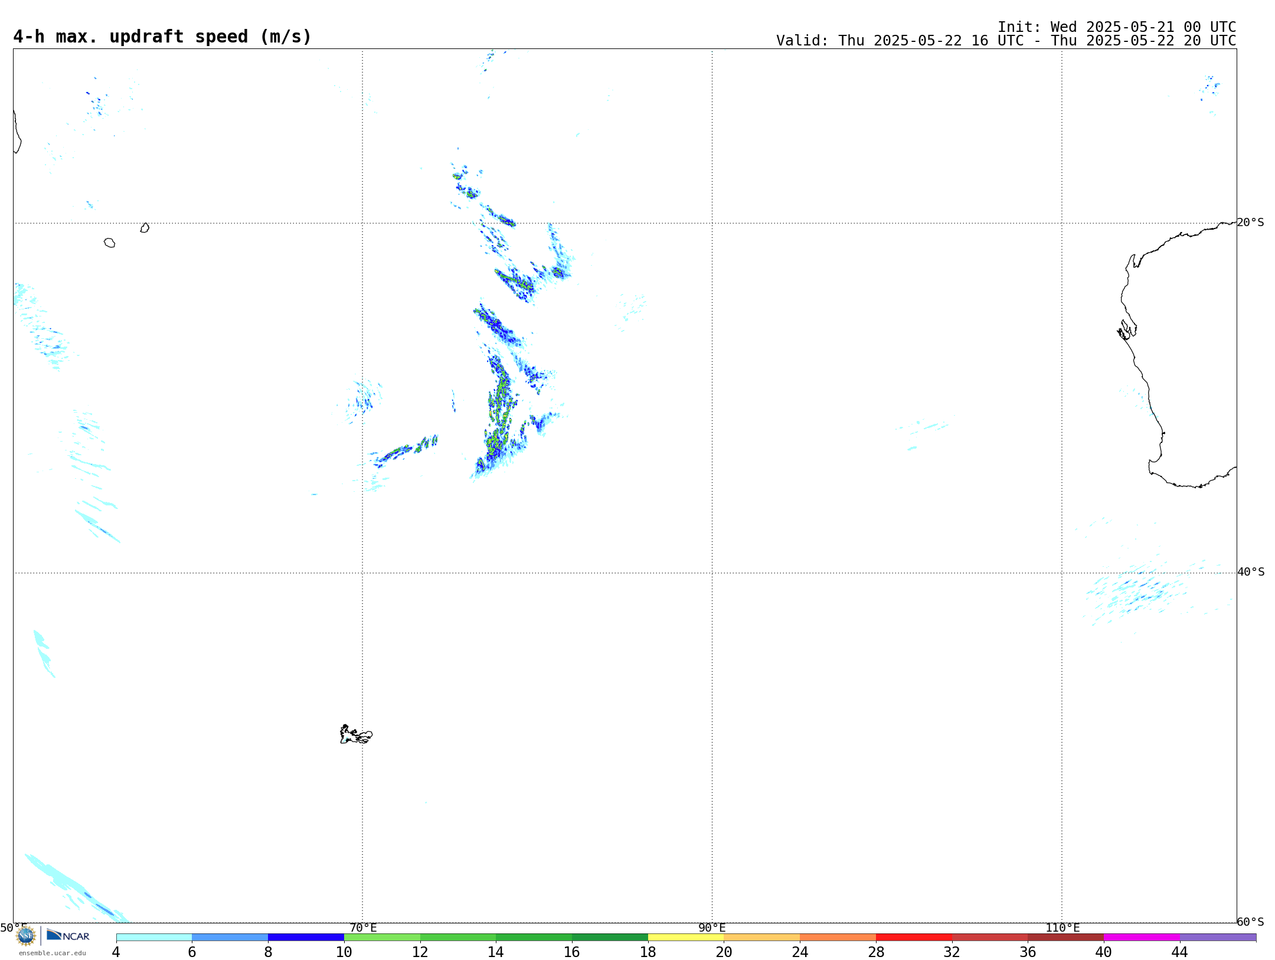Click the Western Australia coastline near Shark Bay
This screenshot has height=960, width=1275.
tap(1127, 329)
